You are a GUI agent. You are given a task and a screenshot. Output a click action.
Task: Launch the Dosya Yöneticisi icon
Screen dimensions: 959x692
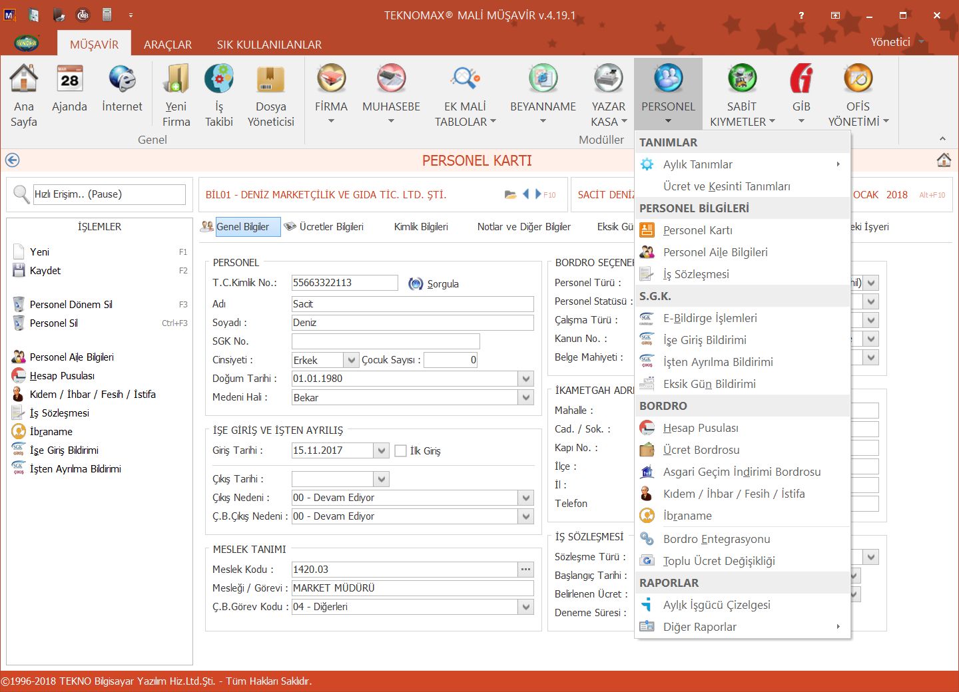click(x=270, y=80)
